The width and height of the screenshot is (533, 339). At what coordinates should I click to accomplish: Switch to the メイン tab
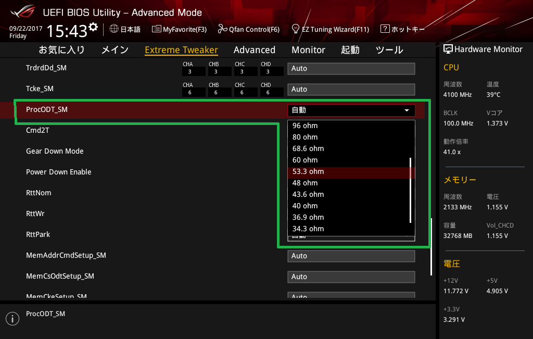[115, 49]
